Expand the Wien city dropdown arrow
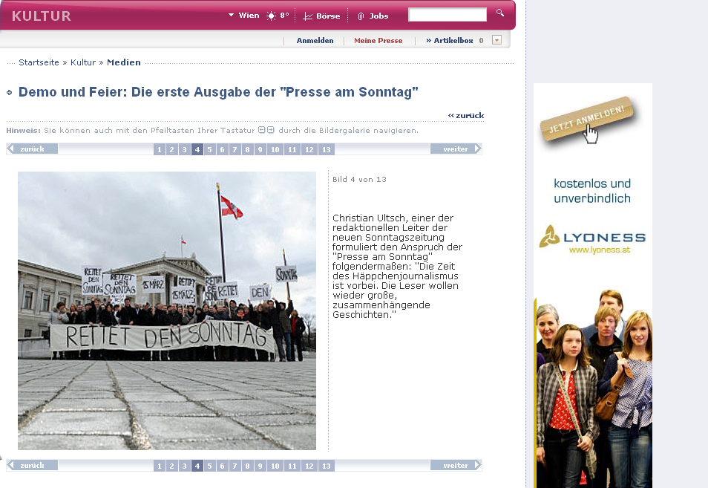Screen dimensions: 708x488 click(x=232, y=15)
